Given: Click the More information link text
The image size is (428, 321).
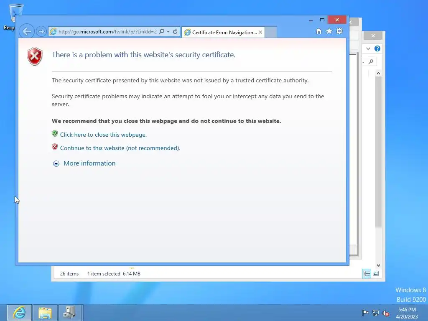Looking at the screenshot, I should tap(89, 163).
